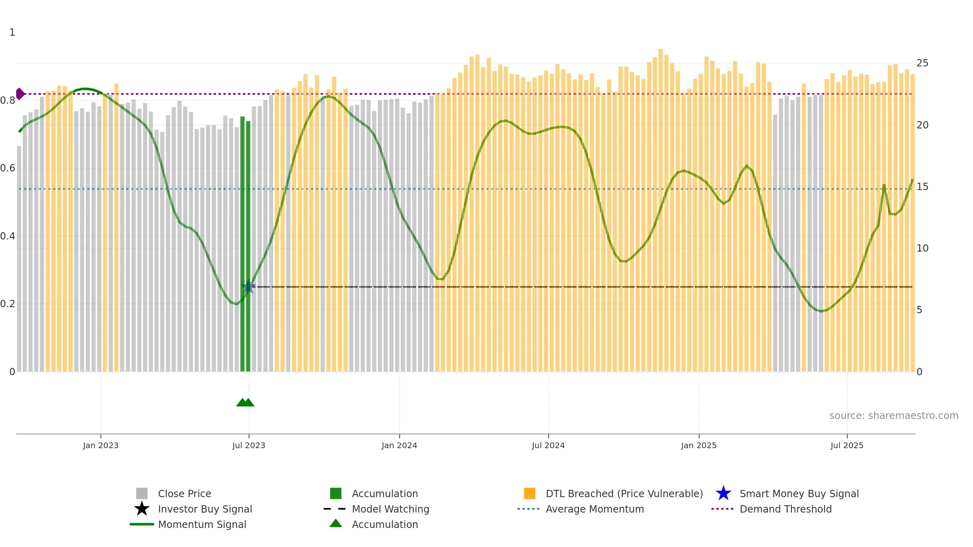Click the Jul 2025 axis label
Screen dimensions: 973x547
847,445
